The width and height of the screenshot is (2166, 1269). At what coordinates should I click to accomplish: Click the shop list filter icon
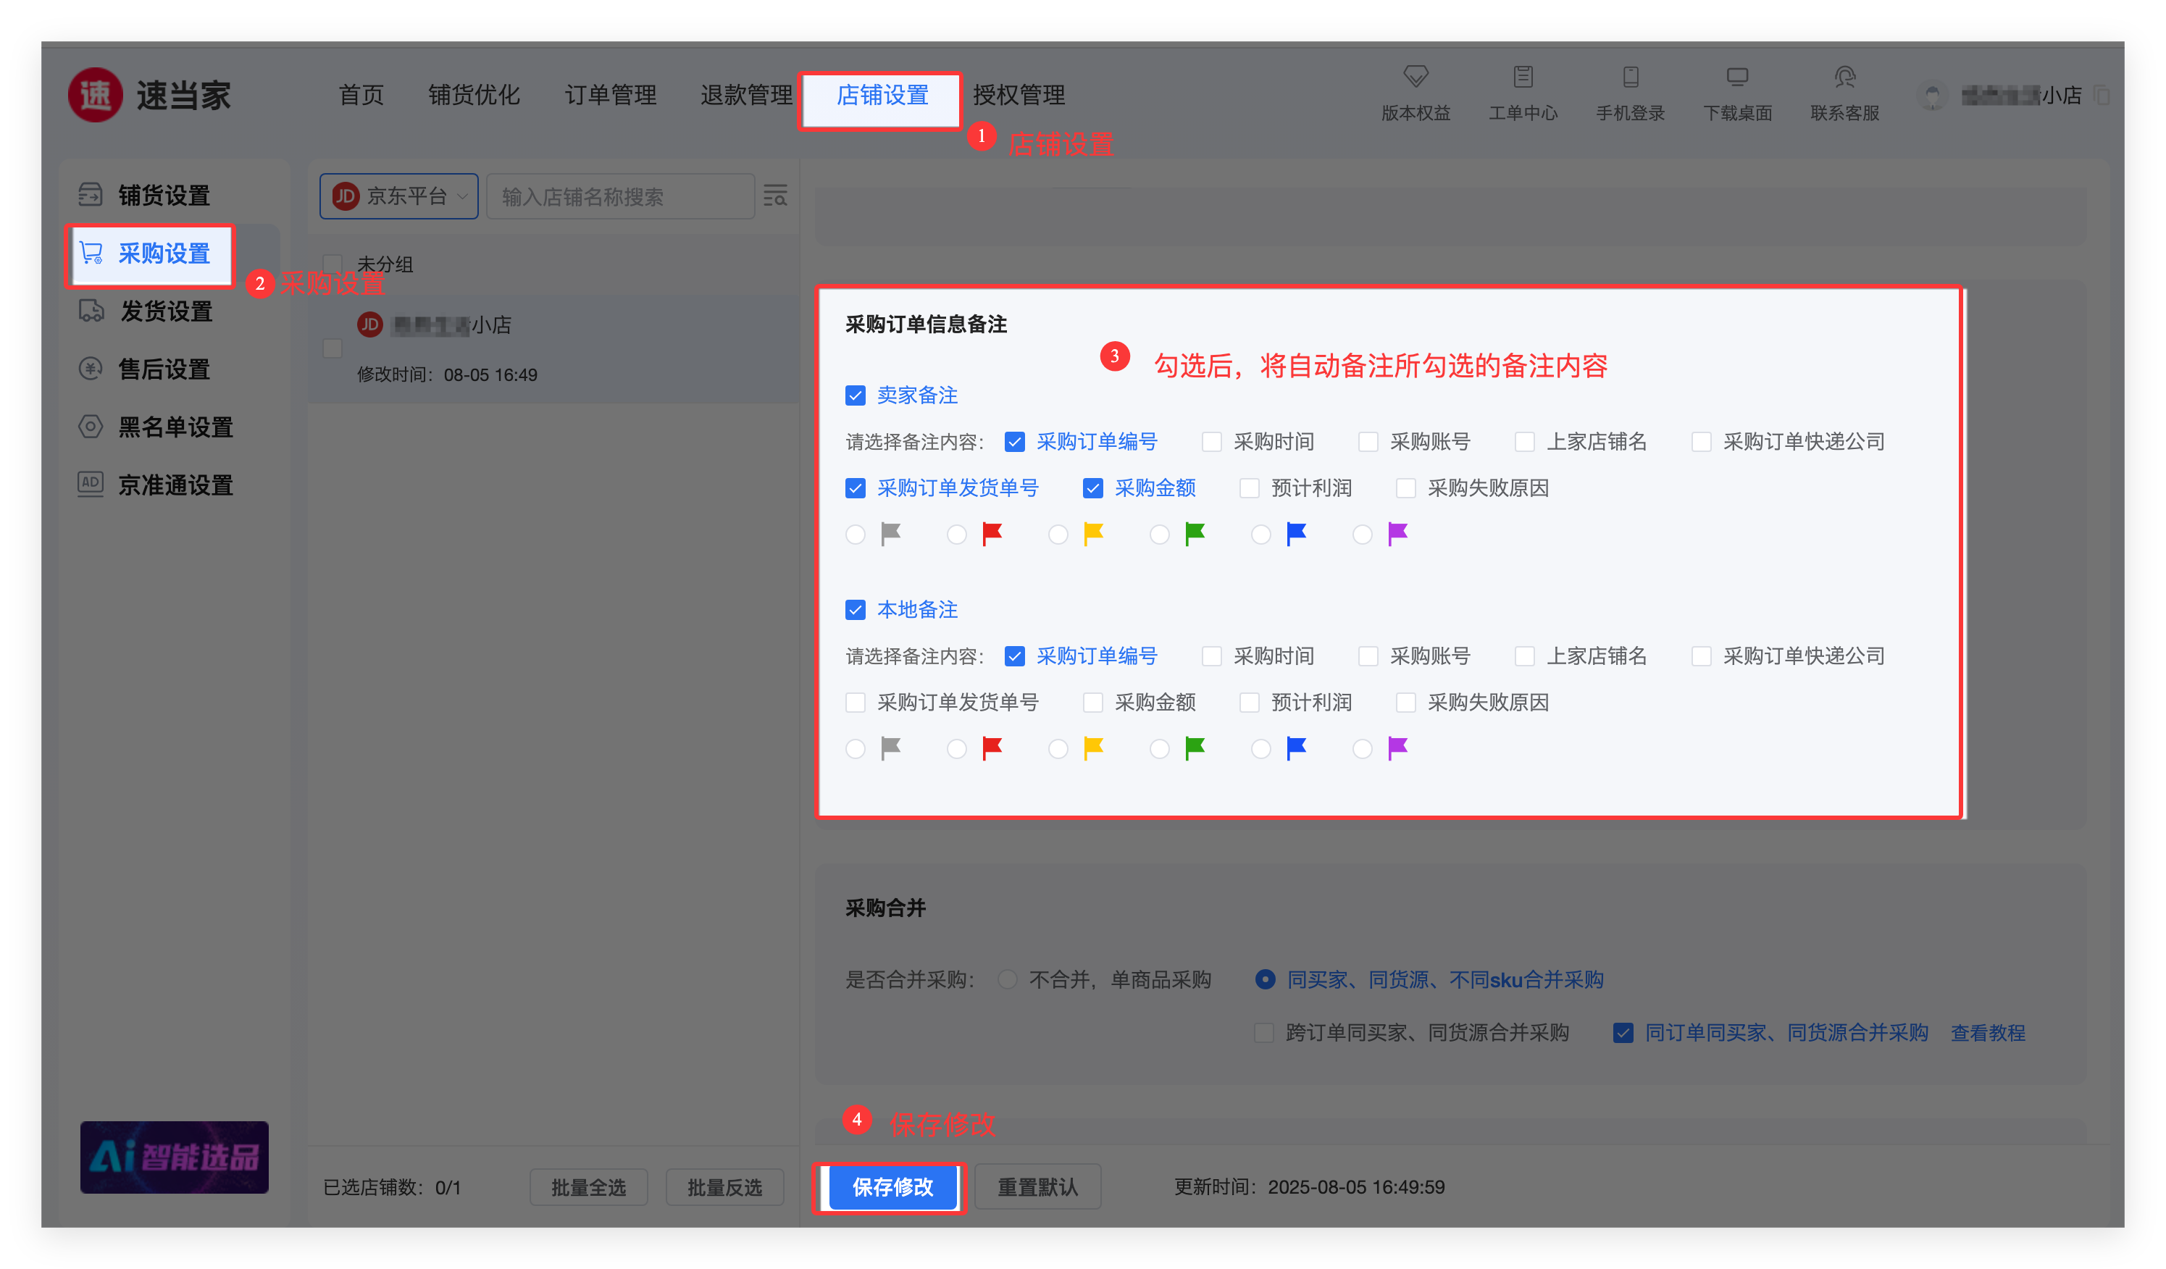[775, 196]
